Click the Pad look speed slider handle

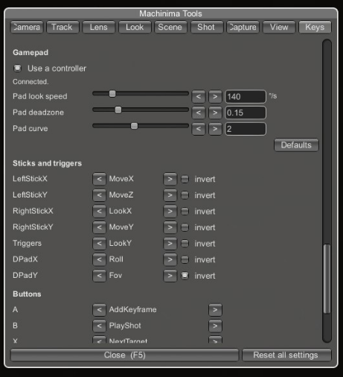(112, 94)
